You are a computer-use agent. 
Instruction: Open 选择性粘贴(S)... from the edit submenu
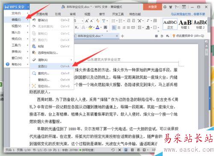(52, 53)
